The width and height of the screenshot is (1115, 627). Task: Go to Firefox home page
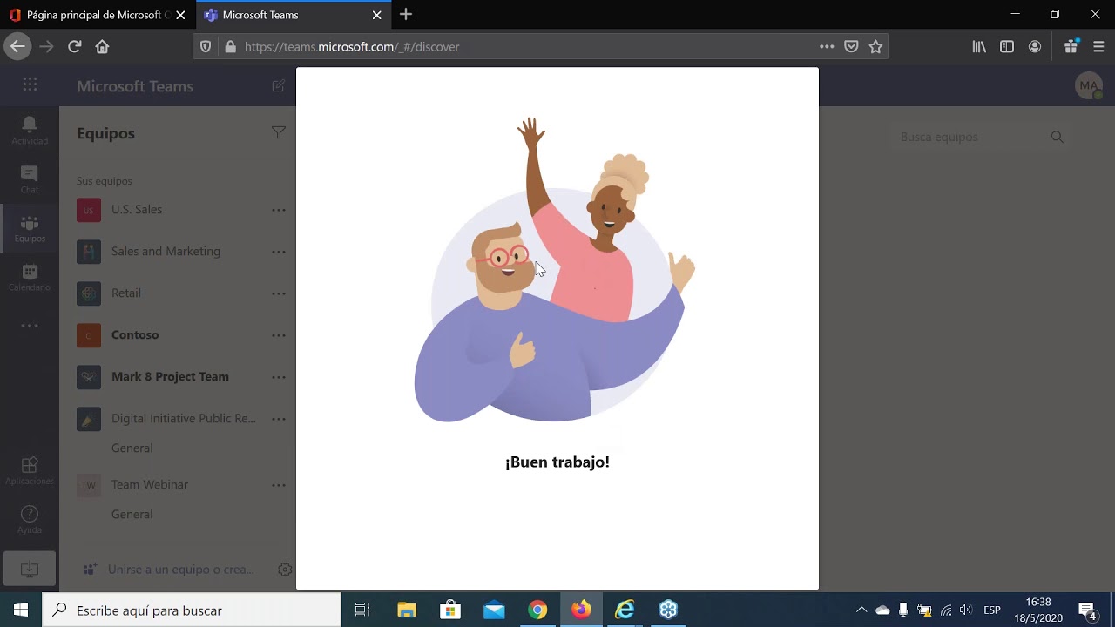click(102, 46)
